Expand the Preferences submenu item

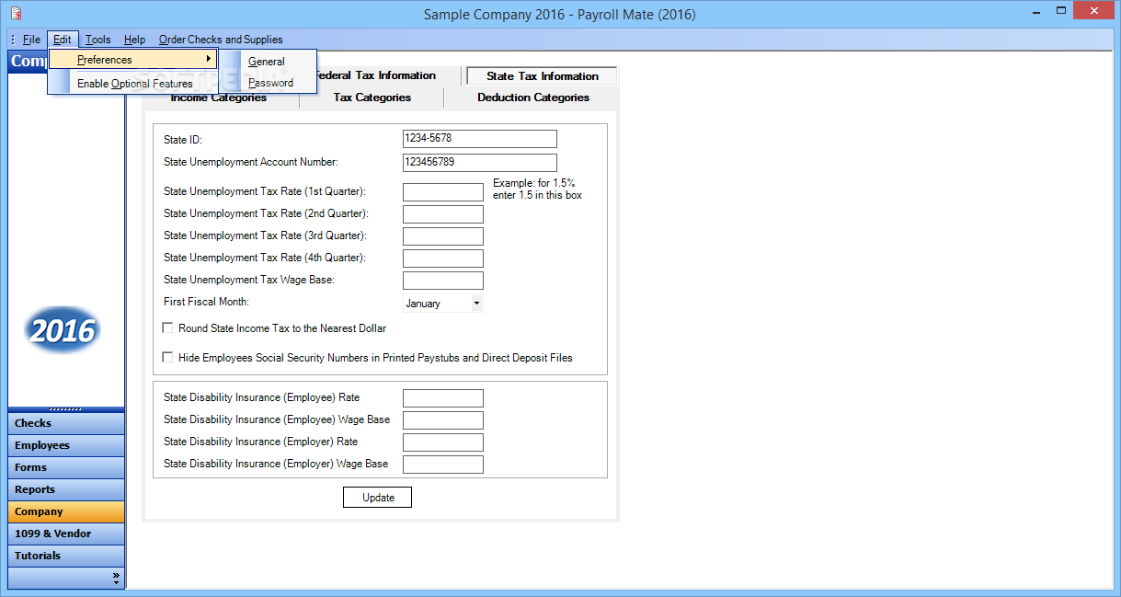coord(133,60)
